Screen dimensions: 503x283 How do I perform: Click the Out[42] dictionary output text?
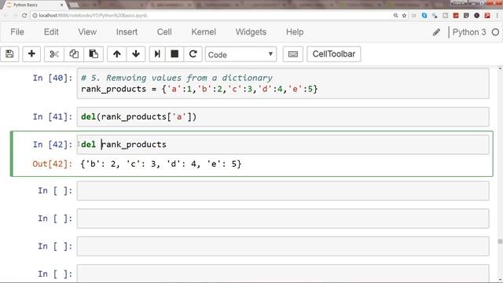161,164
